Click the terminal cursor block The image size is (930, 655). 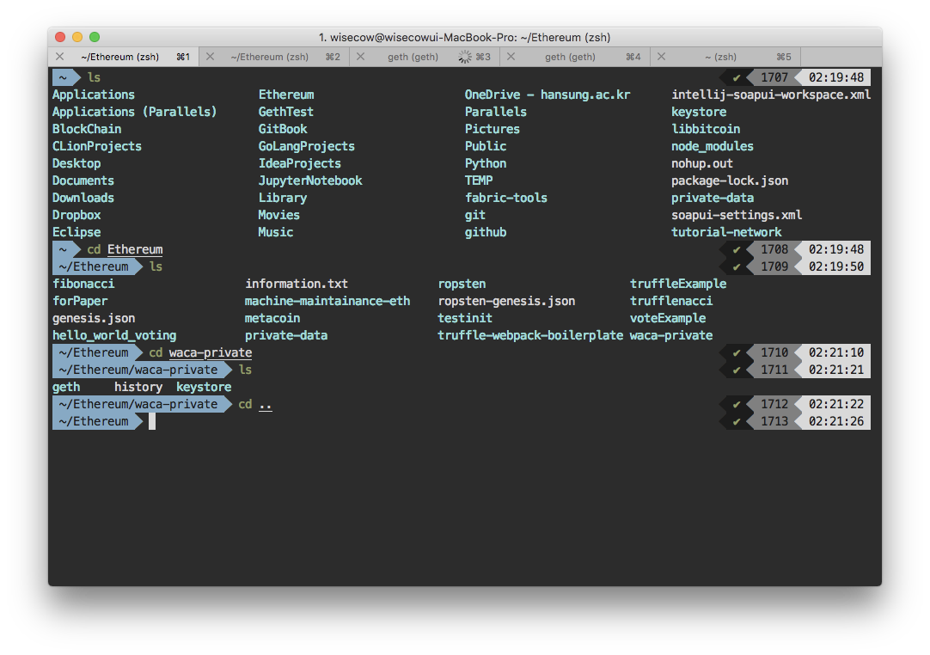coord(152,421)
